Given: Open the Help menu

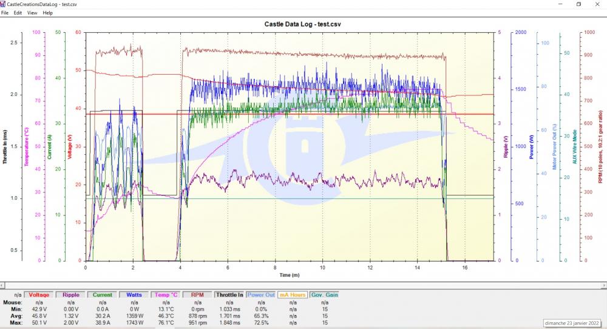Looking at the screenshot, I should click(47, 13).
